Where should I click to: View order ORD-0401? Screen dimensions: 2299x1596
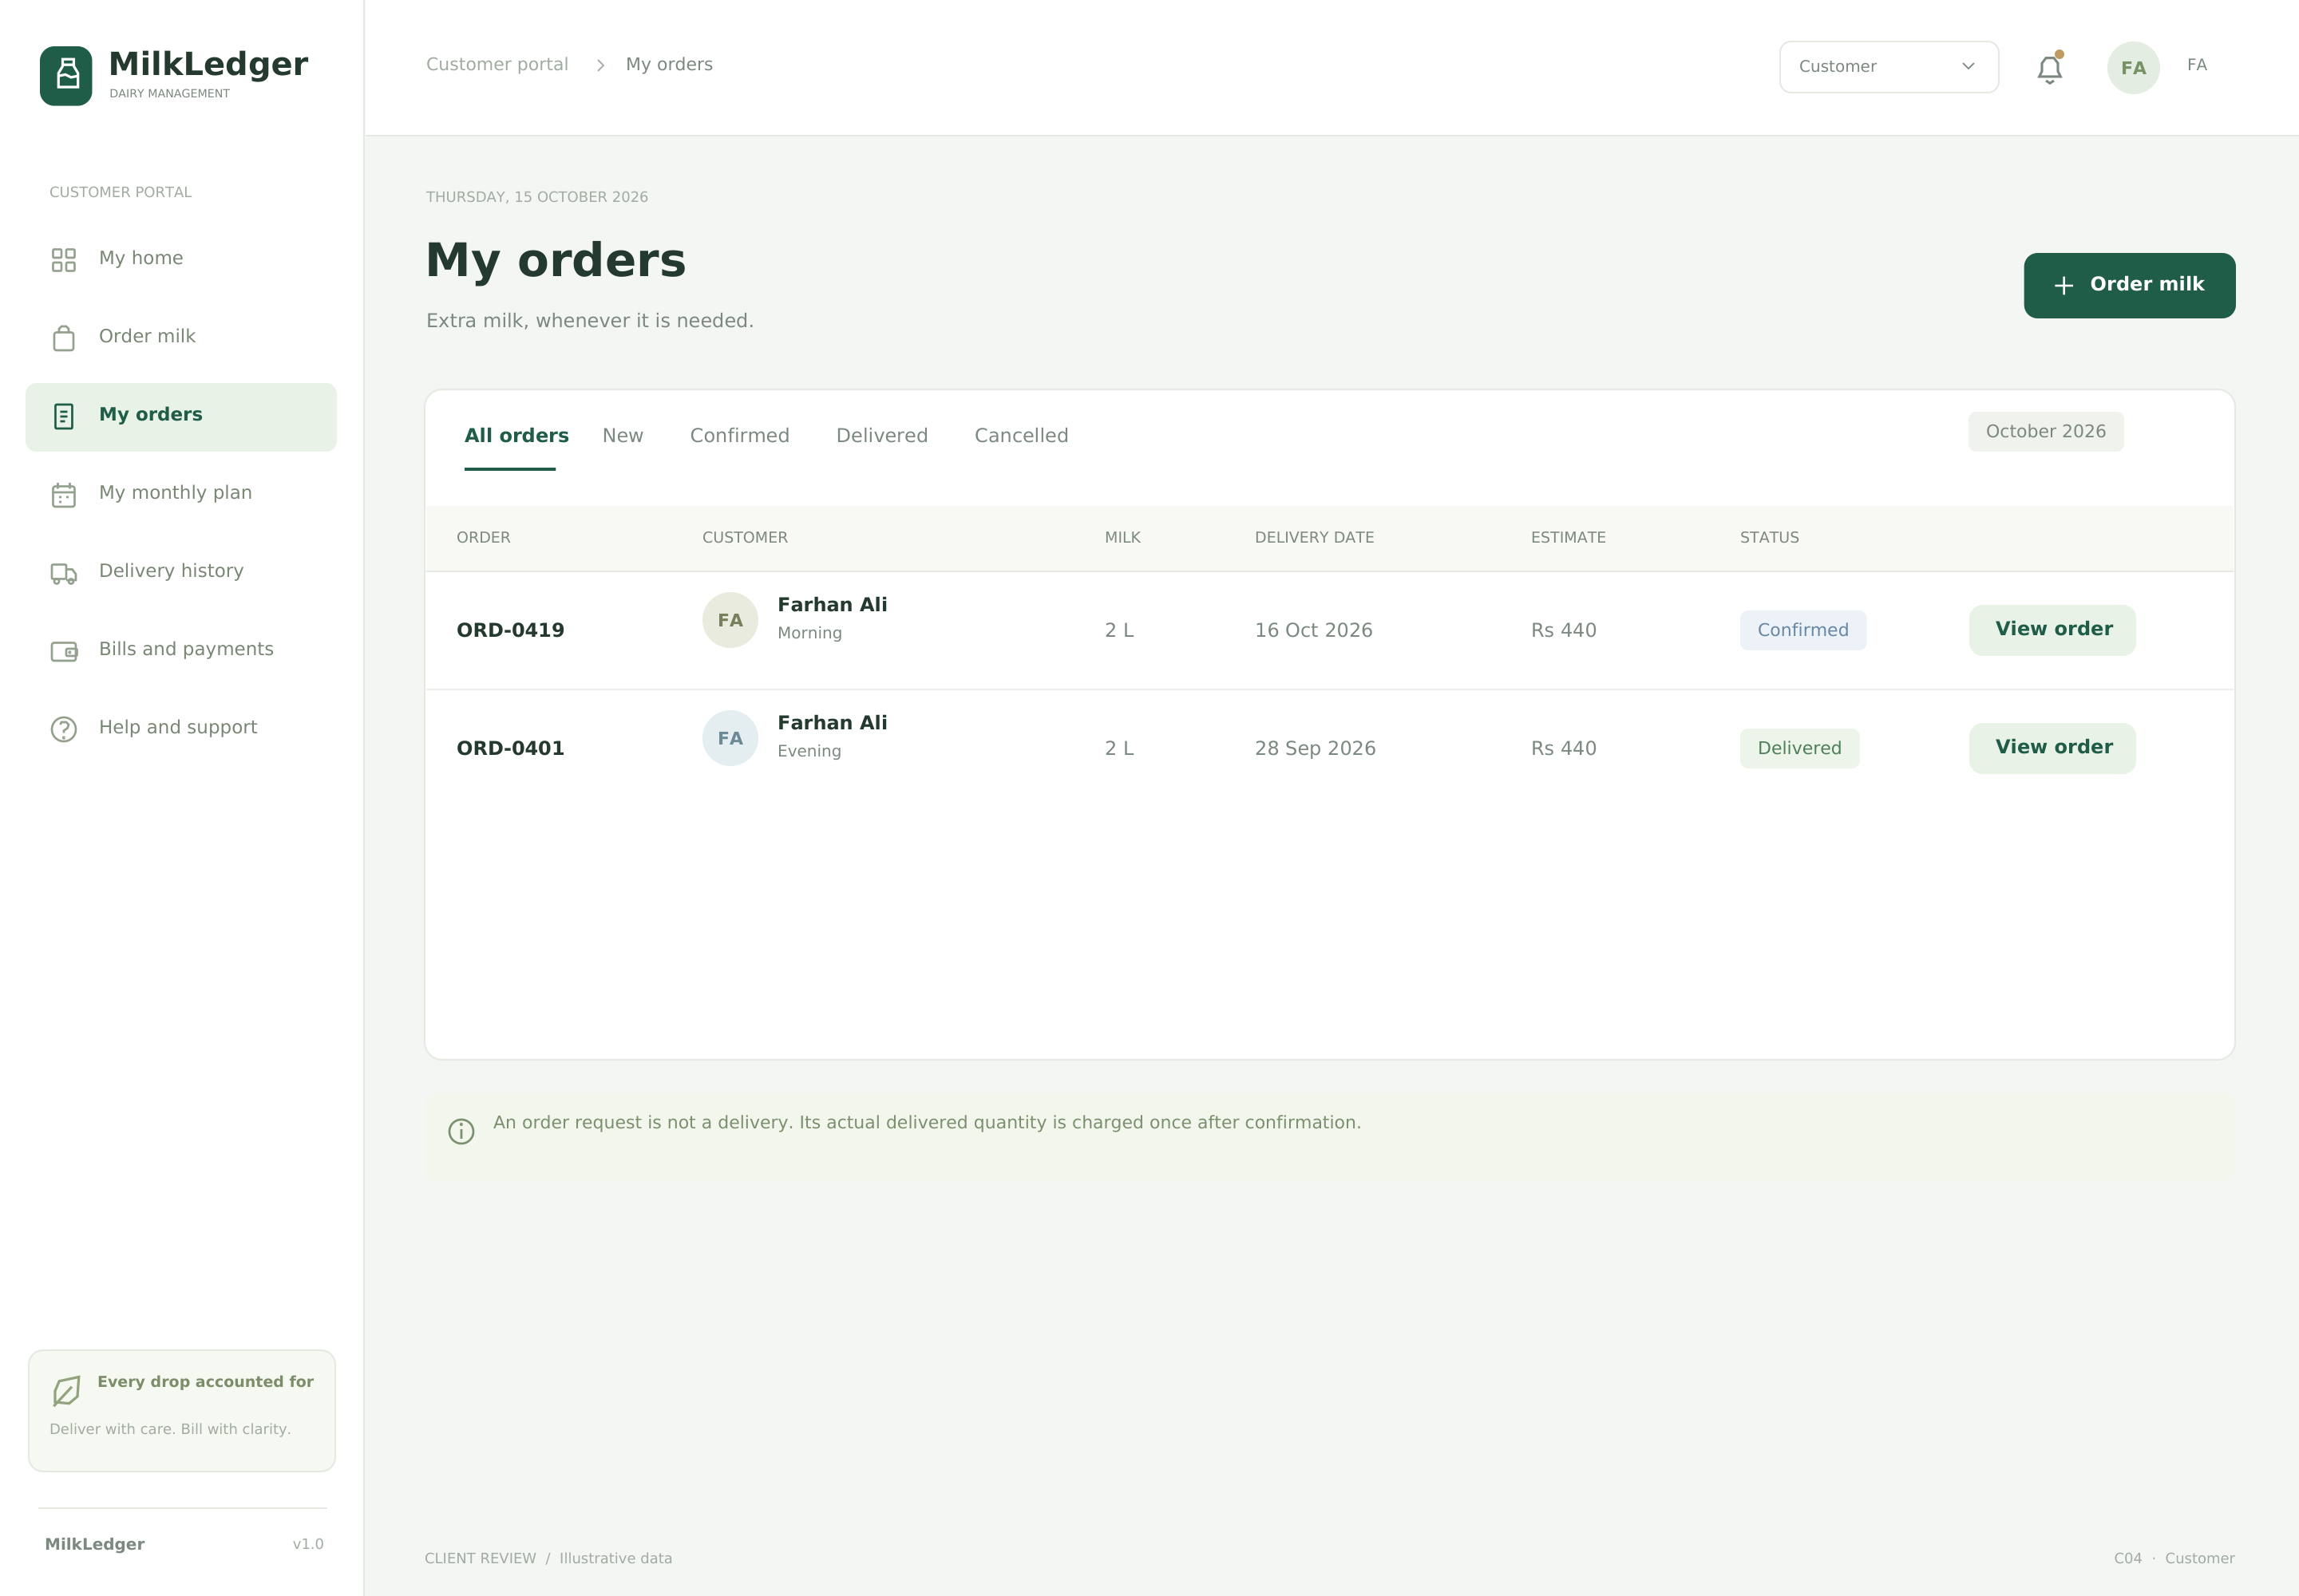tap(2052, 748)
